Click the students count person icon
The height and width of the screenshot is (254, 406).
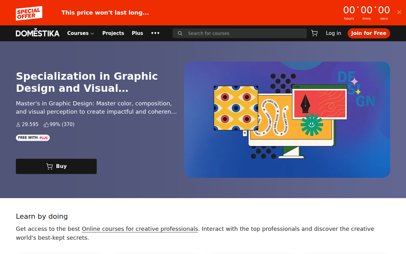click(x=18, y=125)
